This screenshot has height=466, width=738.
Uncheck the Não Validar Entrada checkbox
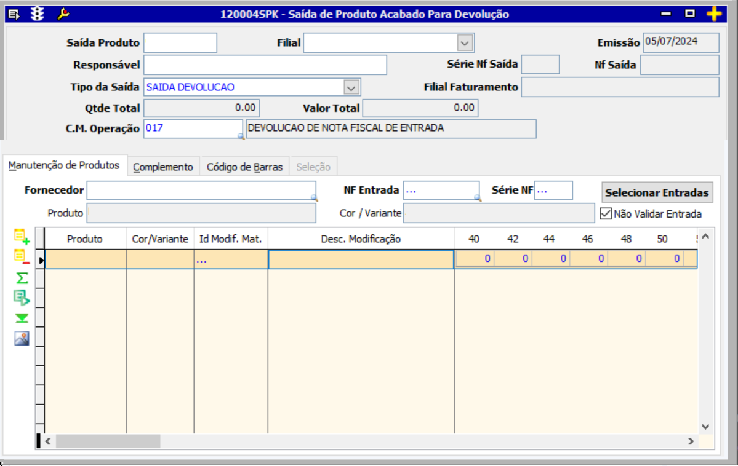[606, 214]
